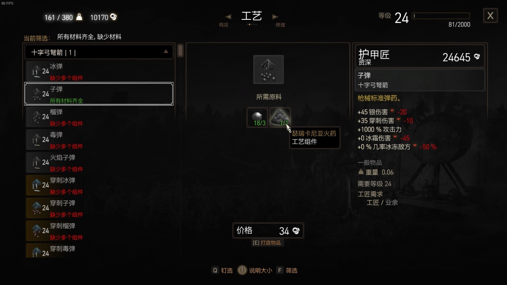Screen dimensions: 507x285
Task: Go to previous tab with left arrow by 商店
Action: pyautogui.click(x=228, y=17)
